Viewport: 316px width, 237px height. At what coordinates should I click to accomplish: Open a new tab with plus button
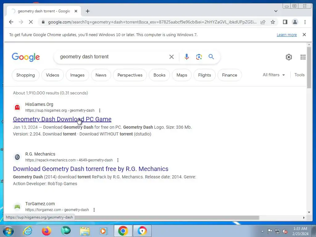click(x=87, y=11)
